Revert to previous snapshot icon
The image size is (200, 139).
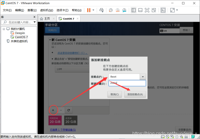[117, 10]
